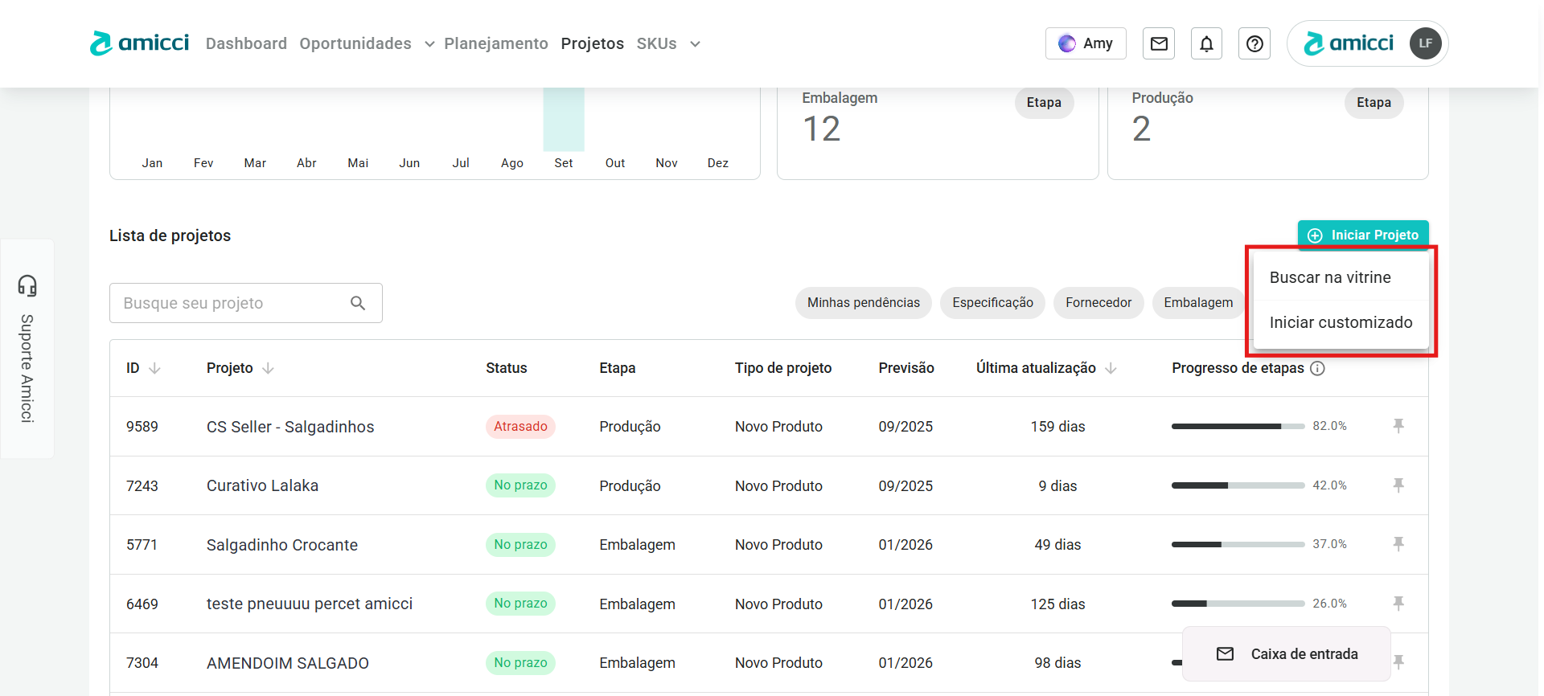Pin the Curativo Lalaka project

(x=1398, y=485)
